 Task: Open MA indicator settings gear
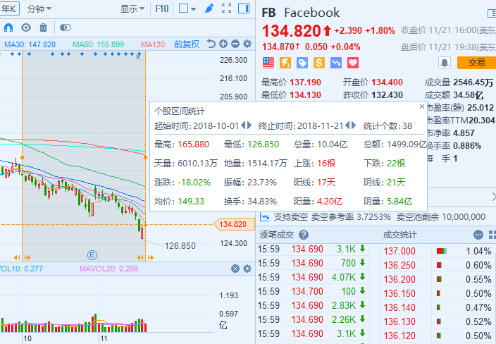click(x=247, y=44)
